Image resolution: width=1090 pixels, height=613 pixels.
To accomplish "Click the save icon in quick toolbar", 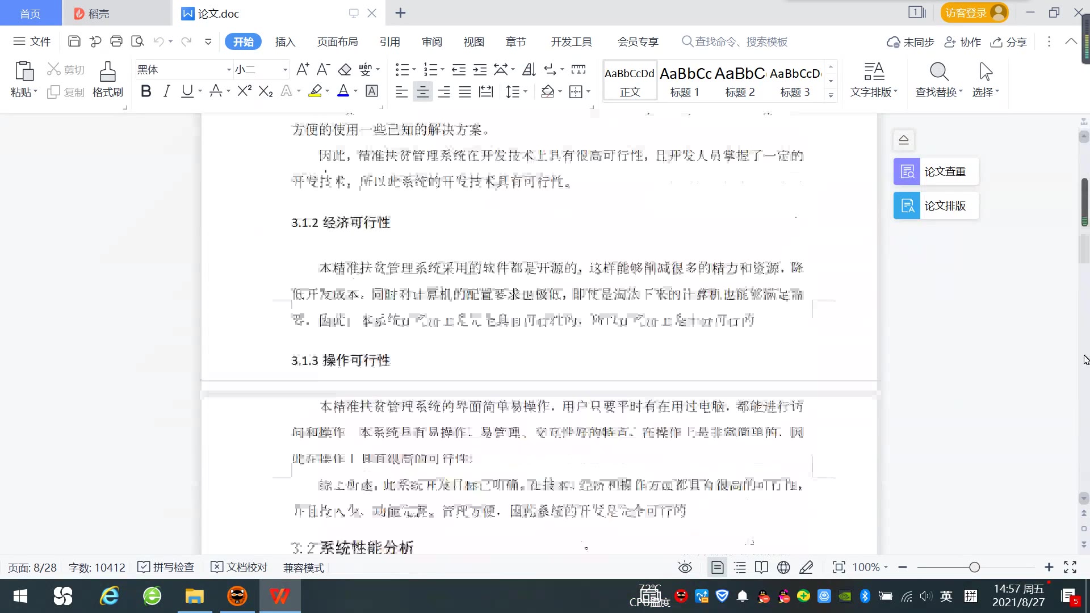I will point(74,41).
